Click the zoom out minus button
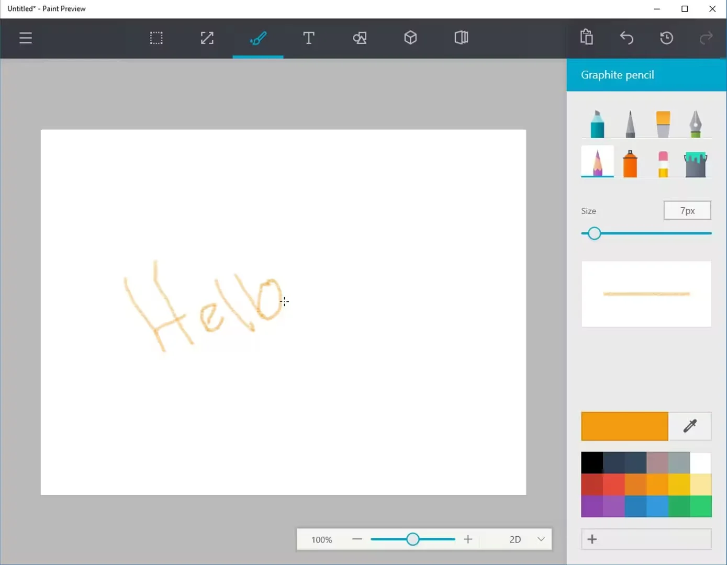The height and width of the screenshot is (565, 727). [357, 539]
